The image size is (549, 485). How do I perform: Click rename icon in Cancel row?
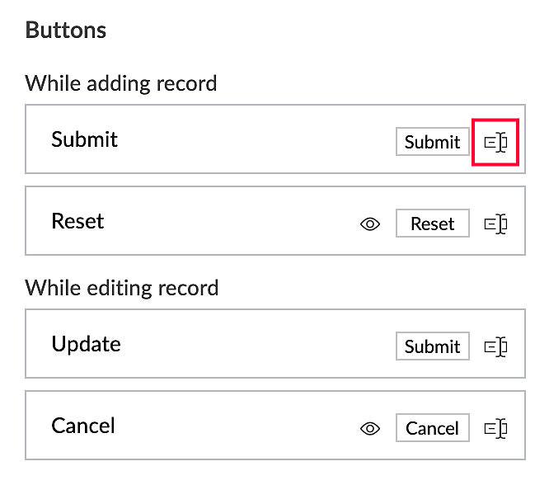click(495, 428)
